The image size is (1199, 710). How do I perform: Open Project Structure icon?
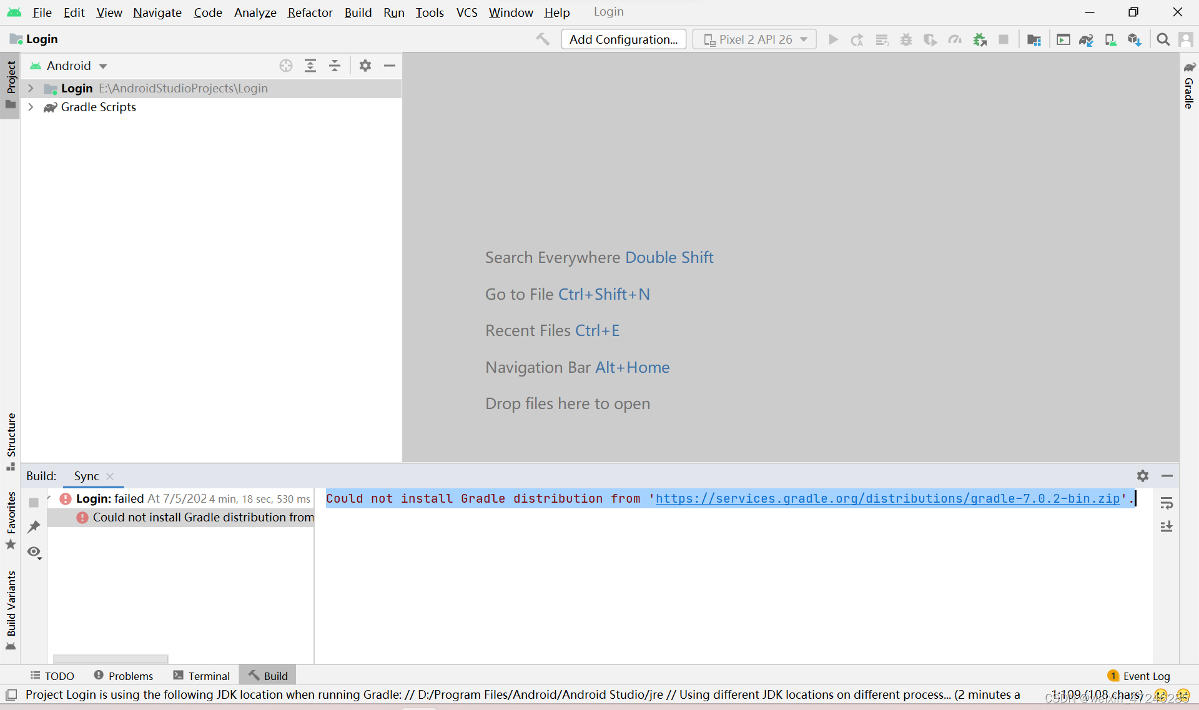tap(1034, 39)
